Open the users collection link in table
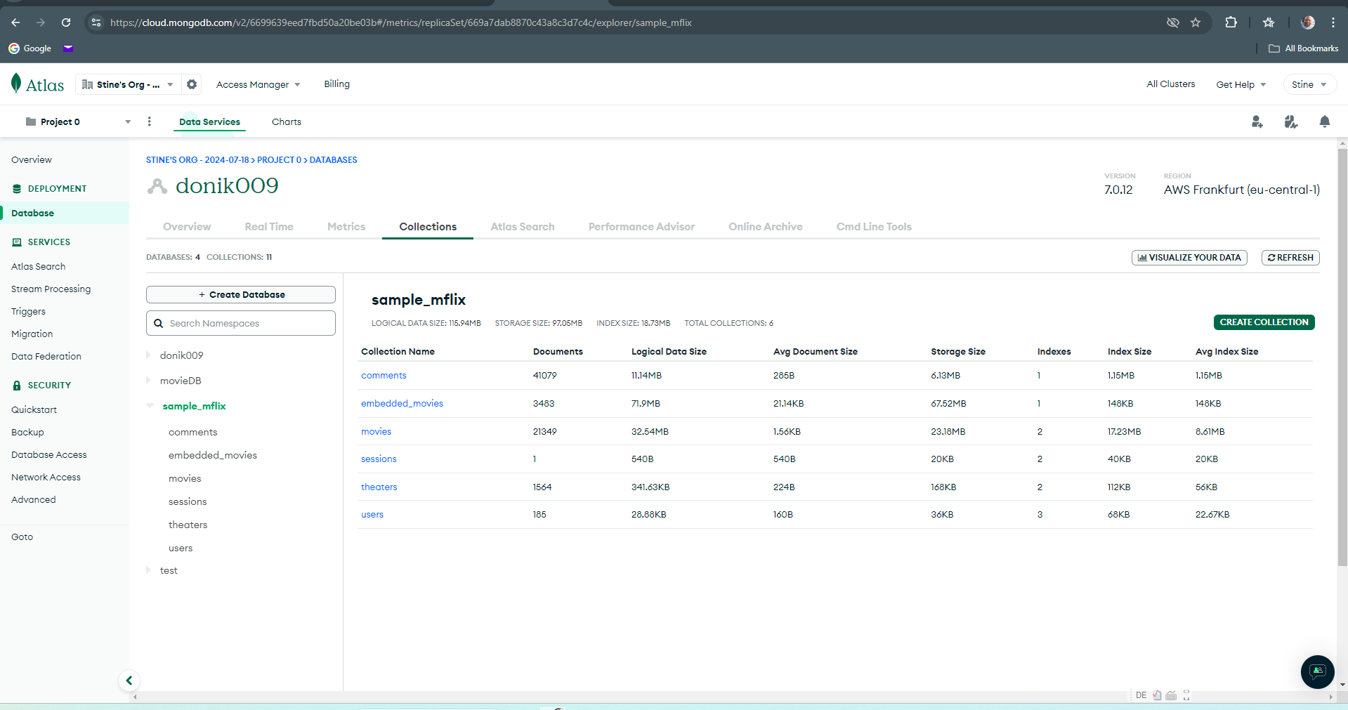This screenshot has width=1348, height=710. [x=372, y=515]
